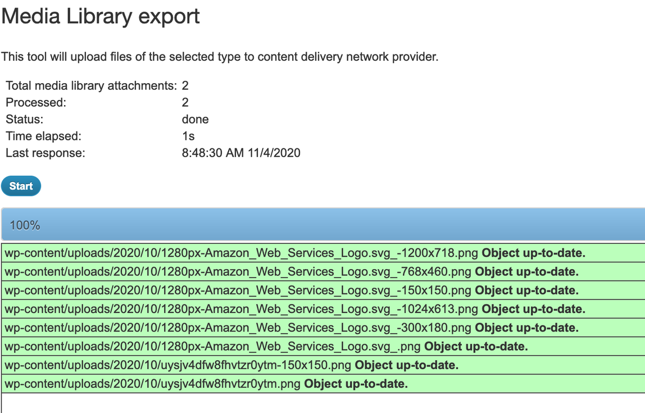Click the Time elapsed value '1s'
Viewport: 645px width, 413px height.
pyautogui.click(x=188, y=136)
